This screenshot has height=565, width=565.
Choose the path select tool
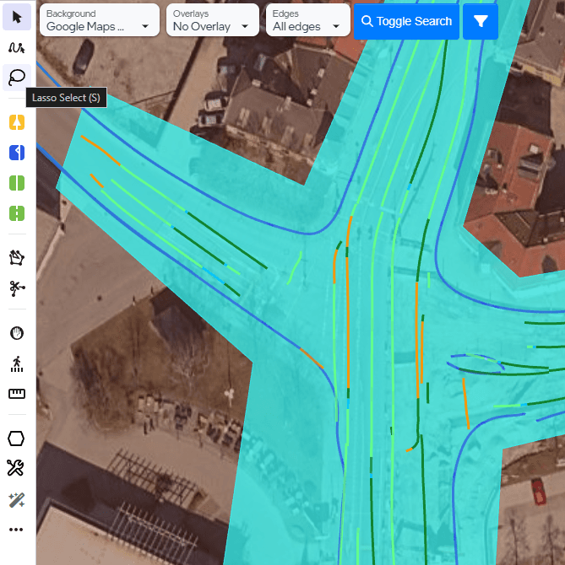pos(17,47)
